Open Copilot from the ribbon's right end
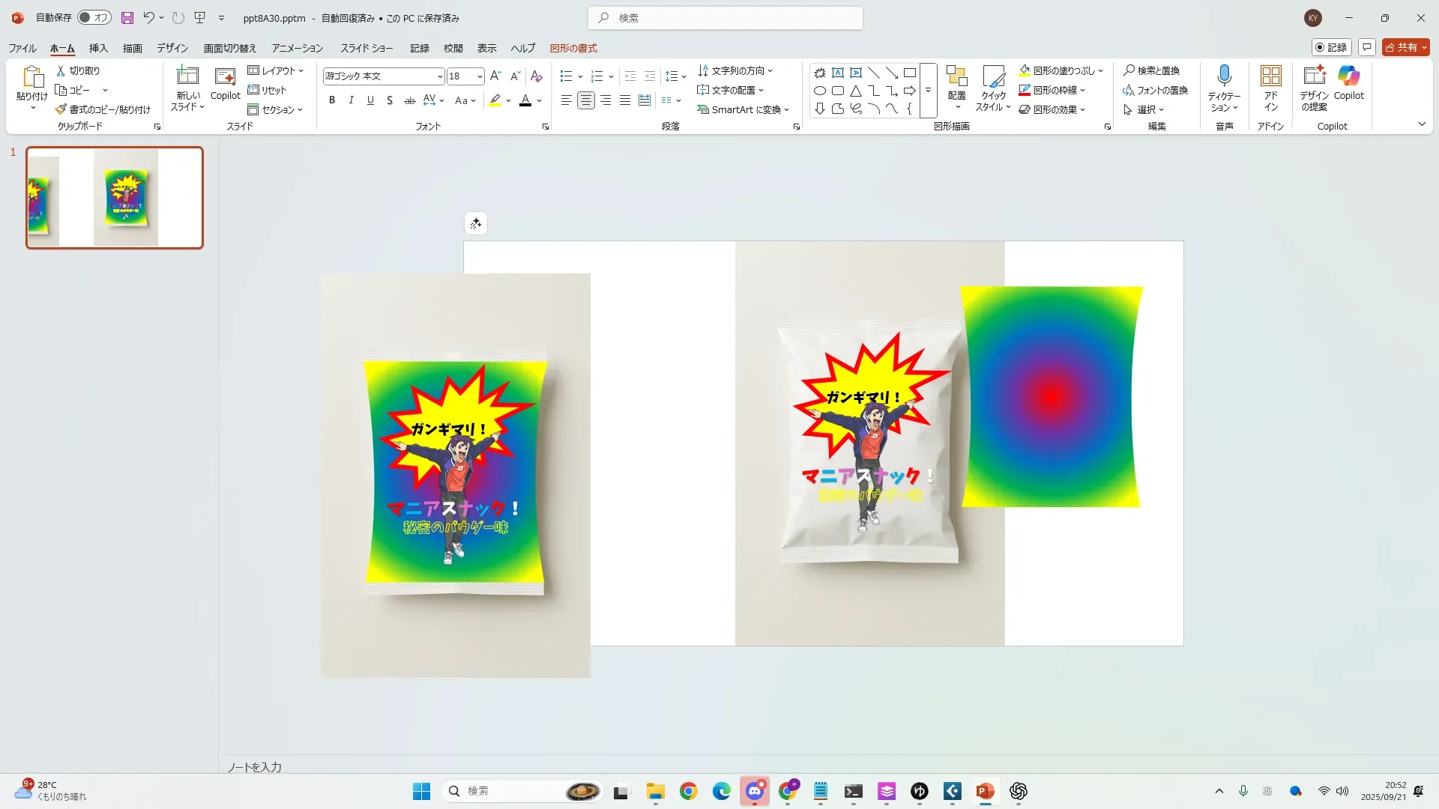This screenshot has width=1439, height=809. pos(1348,76)
